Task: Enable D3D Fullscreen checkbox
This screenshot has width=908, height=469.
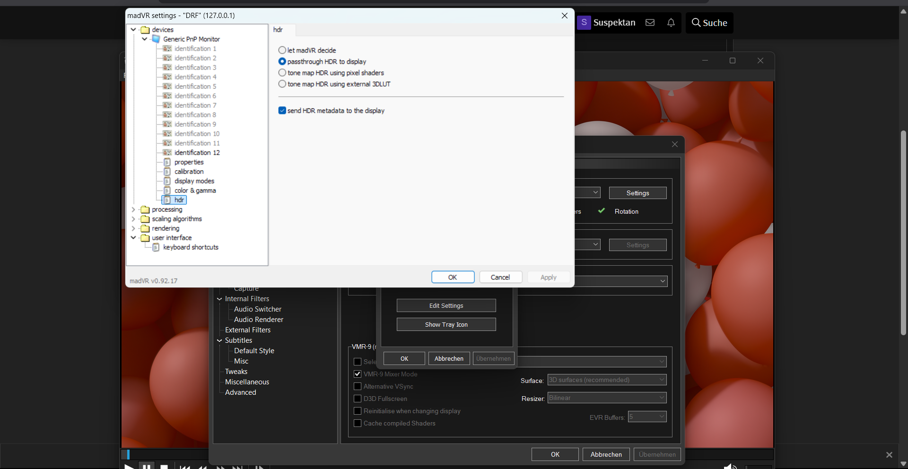Action: (358, 399)
